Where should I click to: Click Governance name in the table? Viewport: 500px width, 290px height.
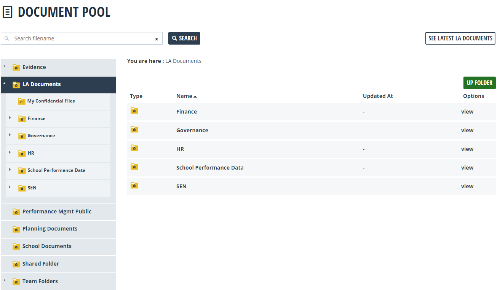[192, 130]
